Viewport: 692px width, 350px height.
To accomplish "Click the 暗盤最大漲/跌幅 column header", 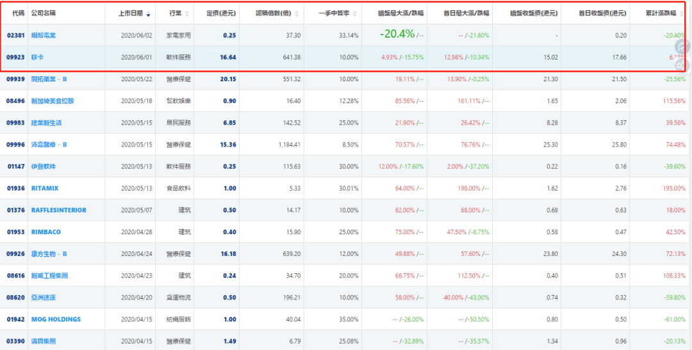I will [401, 13].
